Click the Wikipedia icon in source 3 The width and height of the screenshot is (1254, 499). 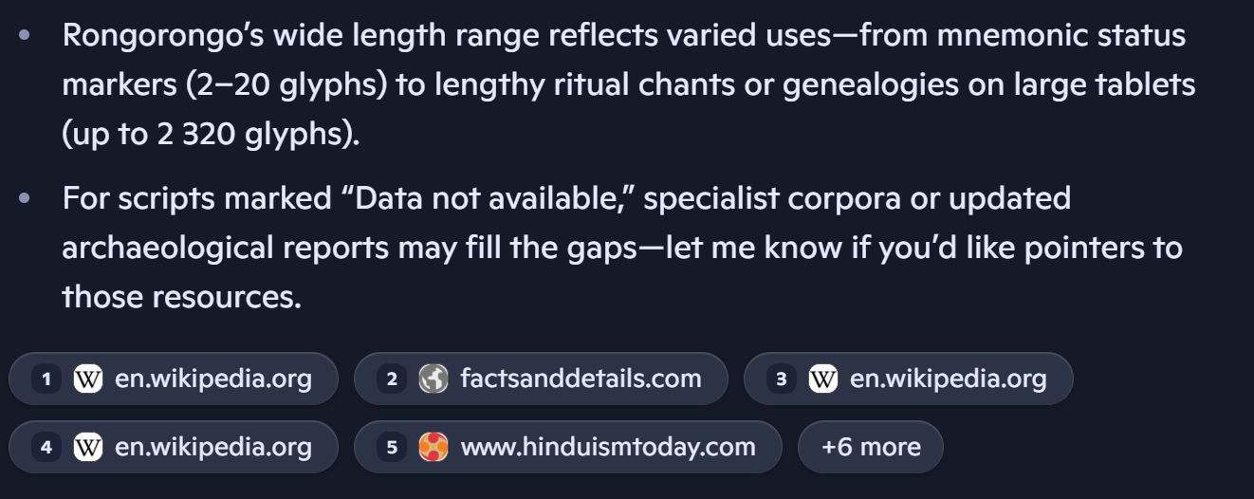(x=823, y=379)
